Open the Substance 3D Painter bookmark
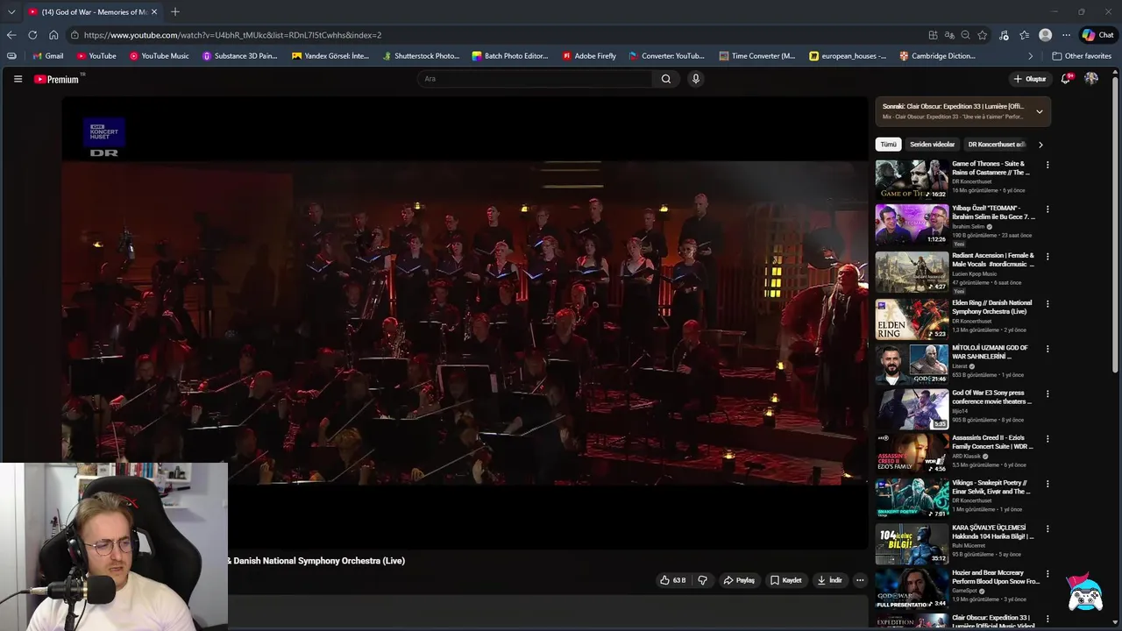Image resolution: width=1122 pixels, height=631 pixels. coord(239,56)
